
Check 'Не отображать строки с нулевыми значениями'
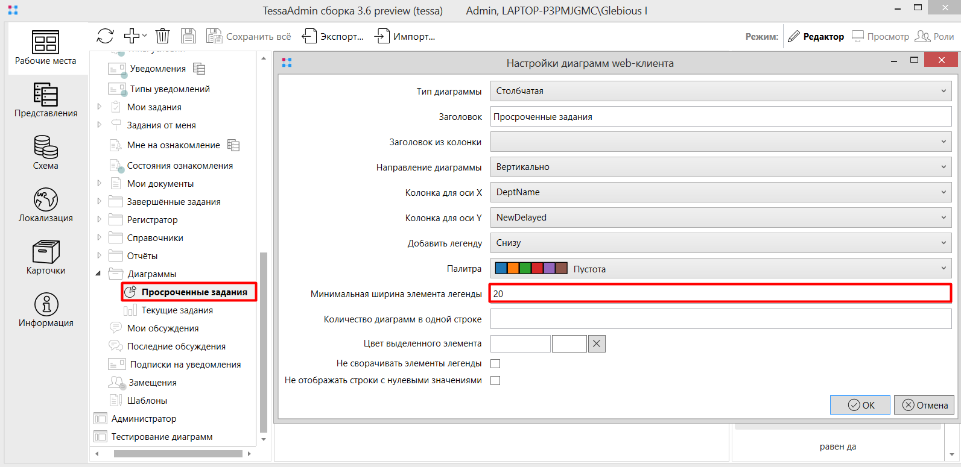[x=495, y=380]
